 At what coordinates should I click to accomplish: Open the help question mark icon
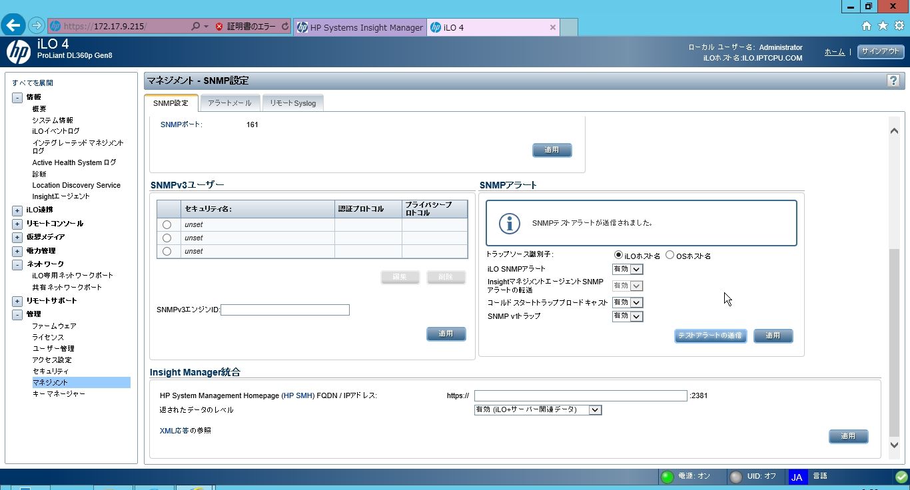(x=893, y=81)
